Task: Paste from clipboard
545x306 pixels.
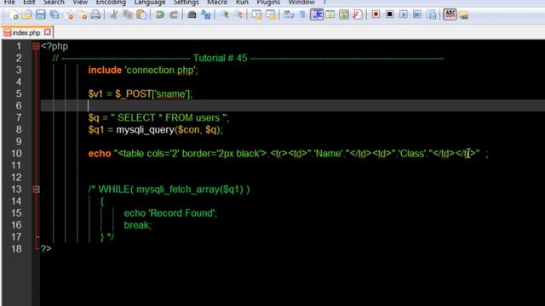Action: click(141, 15)
